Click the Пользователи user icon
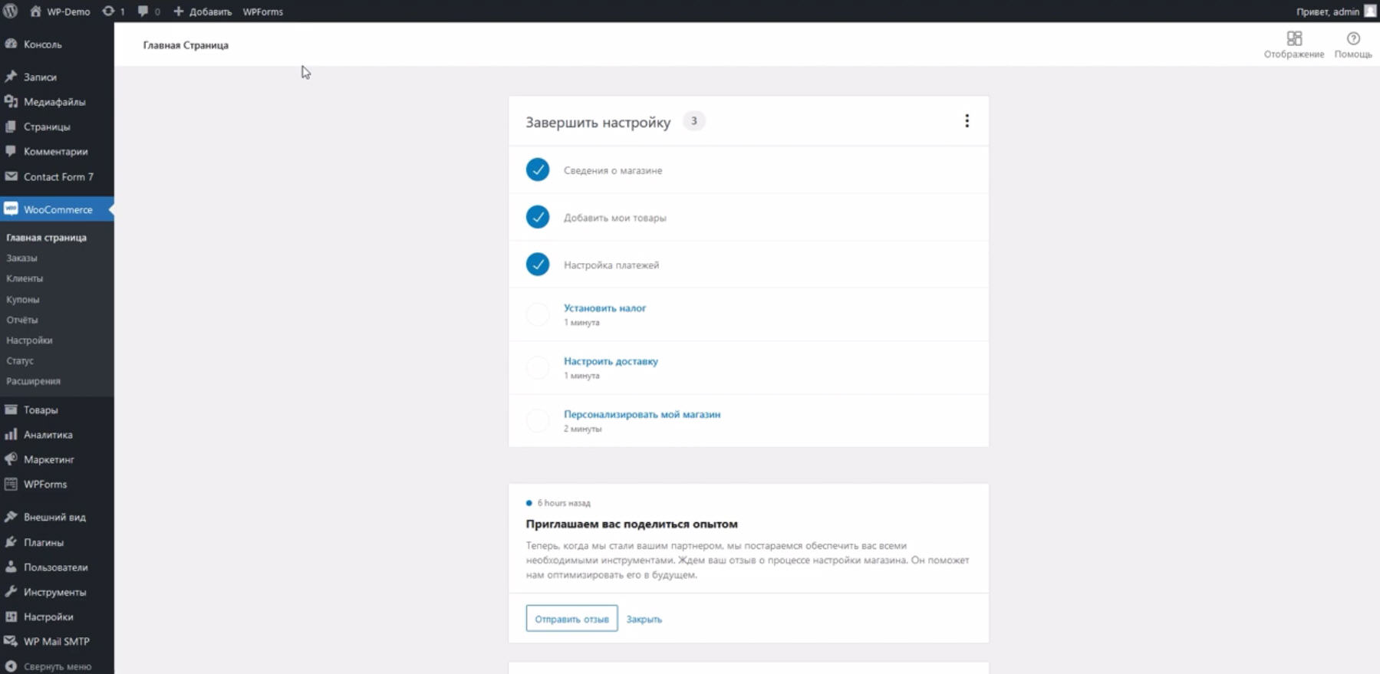This screenshot has height=674, width=1380. (11, 567)
